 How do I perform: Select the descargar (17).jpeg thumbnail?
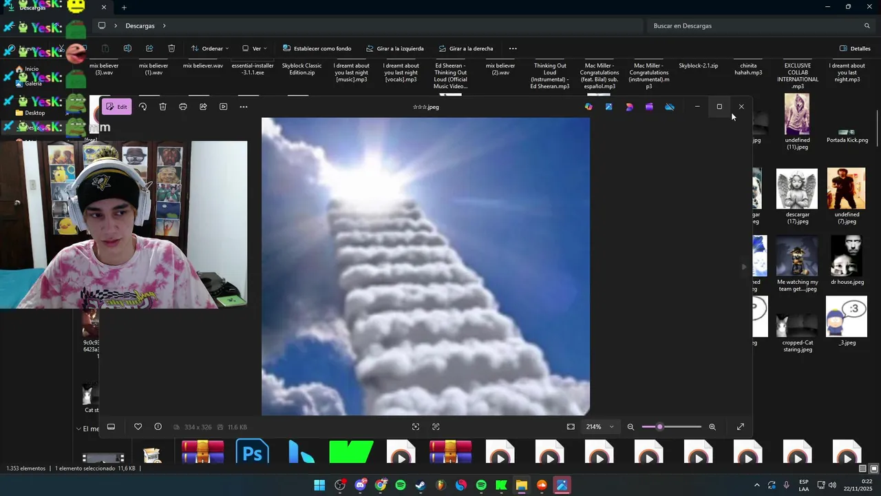797,189
